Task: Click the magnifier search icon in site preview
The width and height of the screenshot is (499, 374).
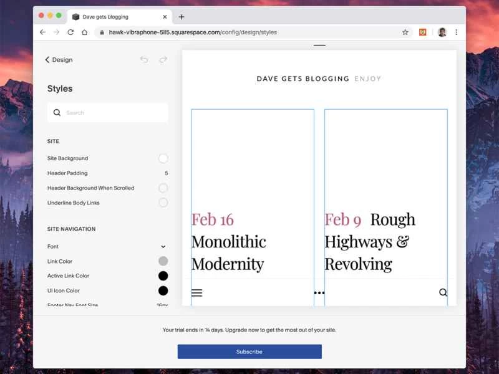Action: (443, 293)
